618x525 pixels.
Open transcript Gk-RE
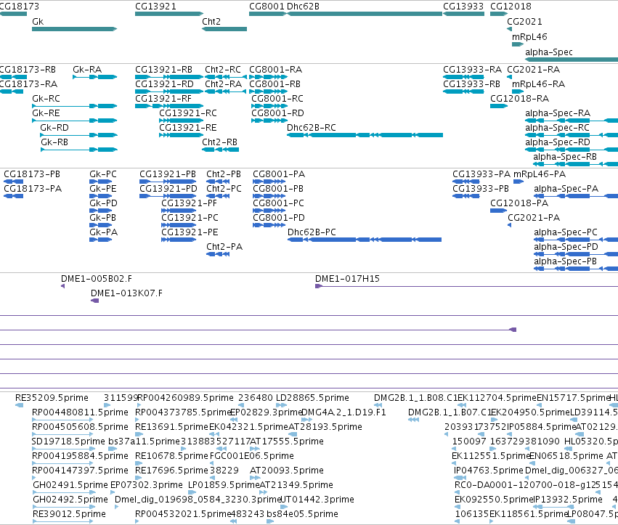(x=46, y=113)
